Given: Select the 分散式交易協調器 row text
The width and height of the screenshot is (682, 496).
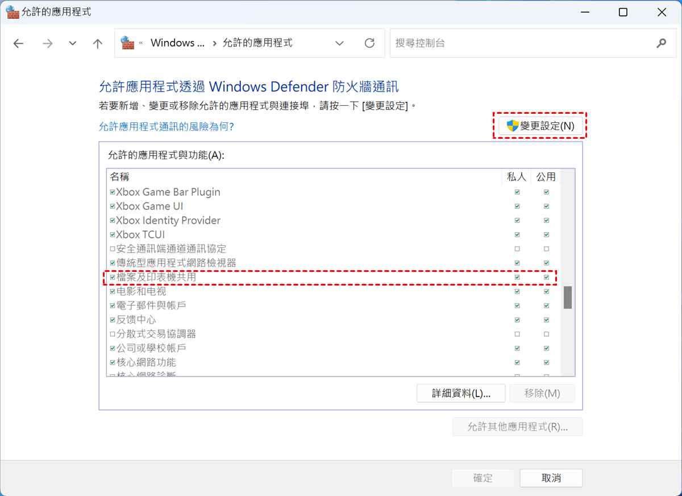Looking at the screenshot, I should click(x=156, y=334).
